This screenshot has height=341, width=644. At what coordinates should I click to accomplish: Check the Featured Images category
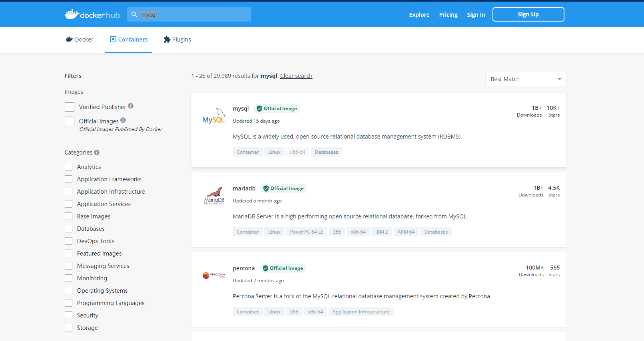(69, 254)
